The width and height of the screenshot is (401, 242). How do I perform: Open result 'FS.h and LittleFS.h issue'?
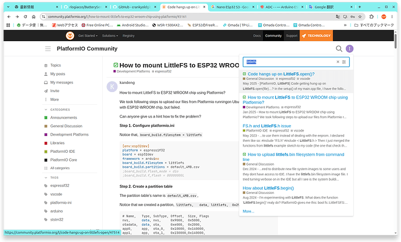point(267,126)
